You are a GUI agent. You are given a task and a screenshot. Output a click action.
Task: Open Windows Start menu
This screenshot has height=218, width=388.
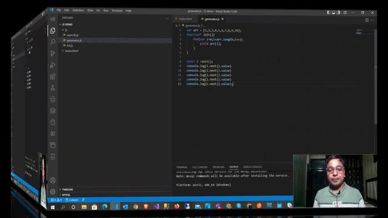(x=53, y=207)
